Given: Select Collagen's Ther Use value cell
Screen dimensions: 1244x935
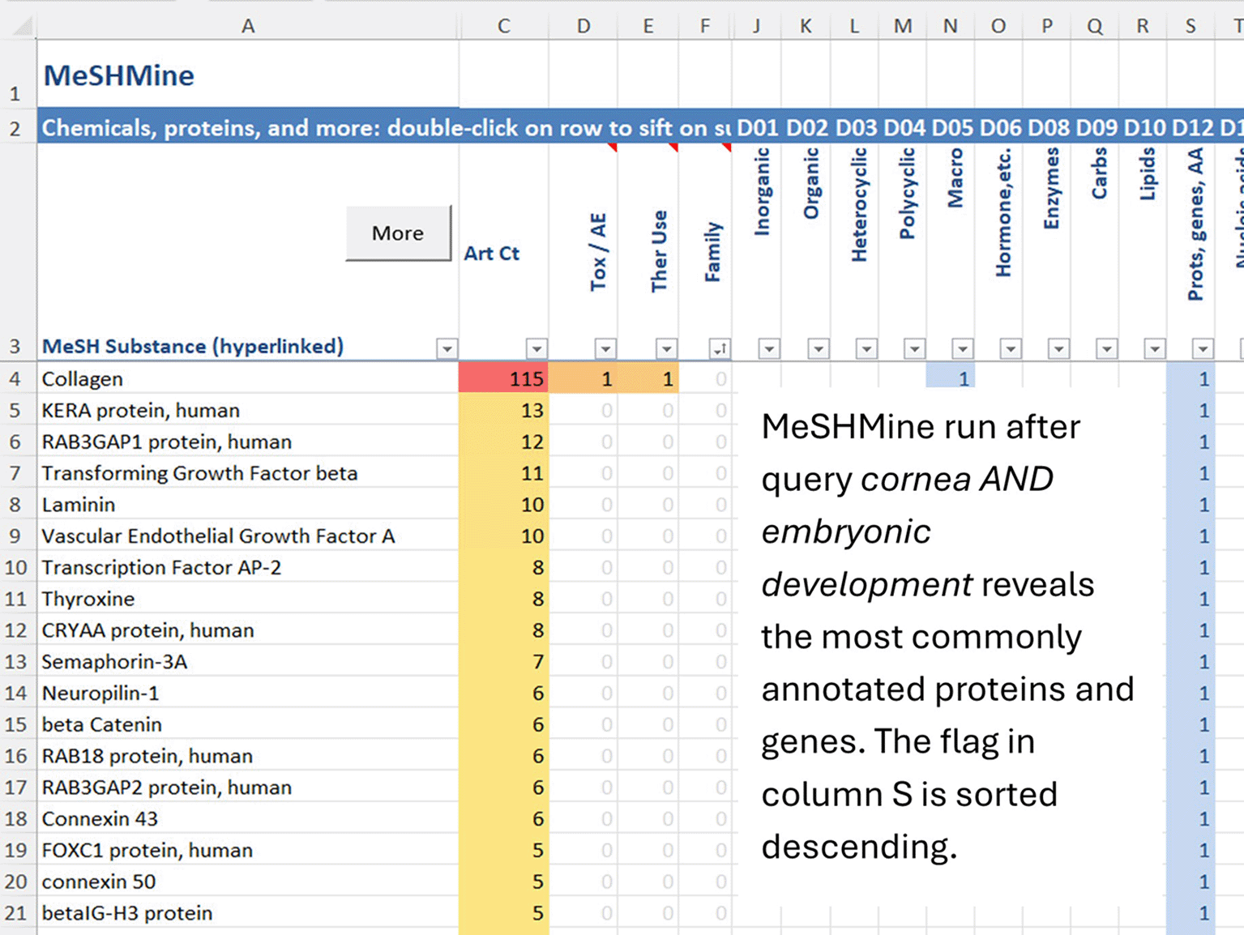Looking at the screenshot, I should tap(648, 378).
